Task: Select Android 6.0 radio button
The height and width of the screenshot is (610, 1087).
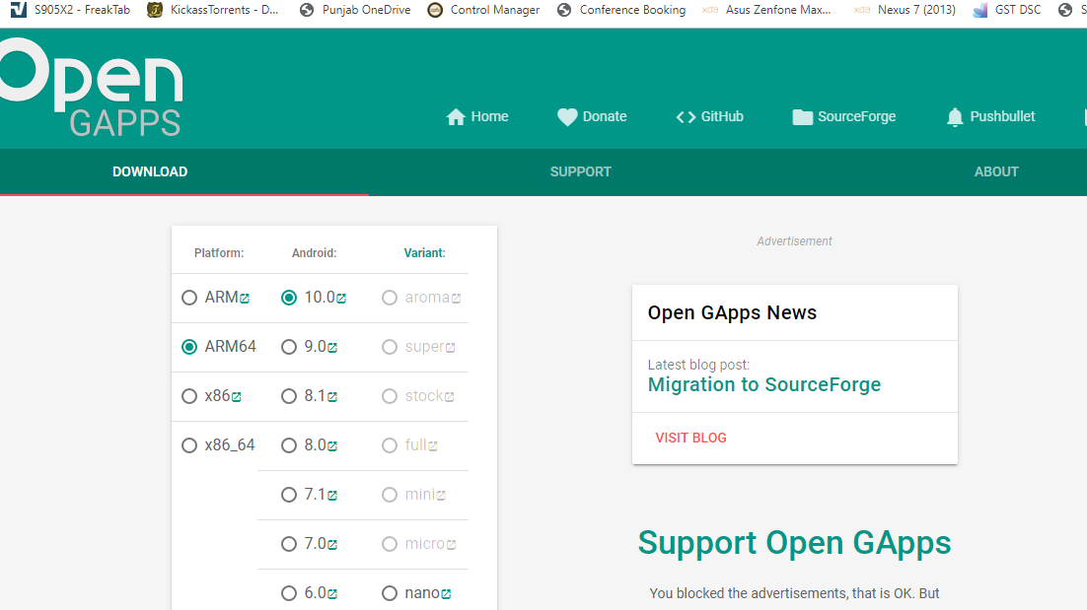Action: (289, 593)
